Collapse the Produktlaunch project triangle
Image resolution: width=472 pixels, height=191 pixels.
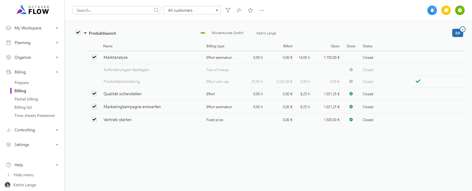click(85, 33)
